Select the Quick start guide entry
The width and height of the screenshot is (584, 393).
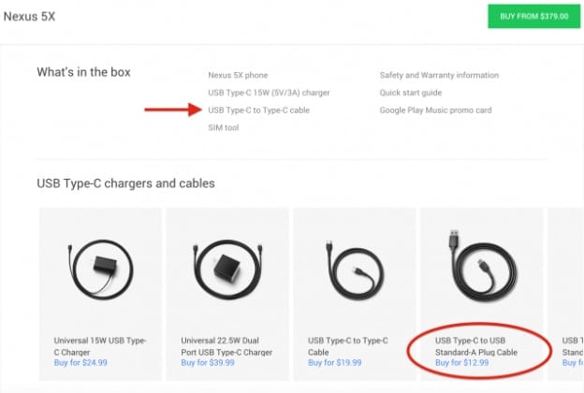tap(411, 93)
